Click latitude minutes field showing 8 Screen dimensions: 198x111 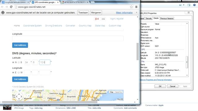coord(35,62)
